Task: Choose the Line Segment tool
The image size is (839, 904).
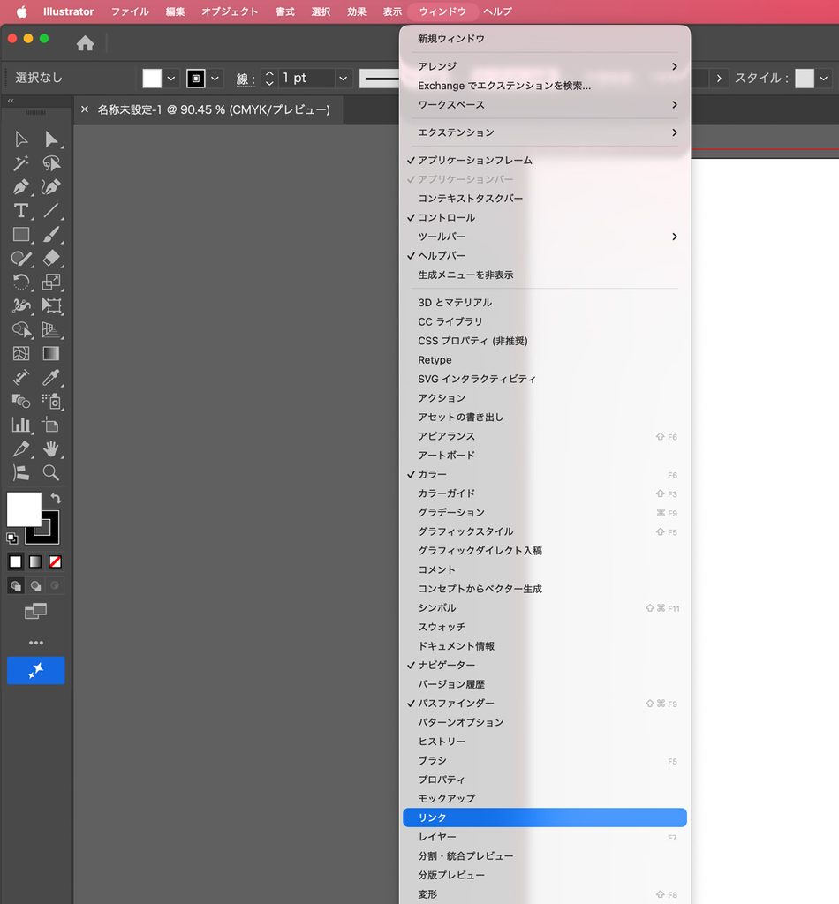Action: pyautogui.click(x=50, y=210)
